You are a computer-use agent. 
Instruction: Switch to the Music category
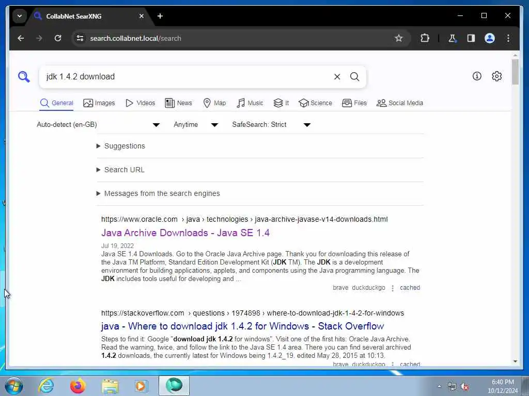point(250,103)
